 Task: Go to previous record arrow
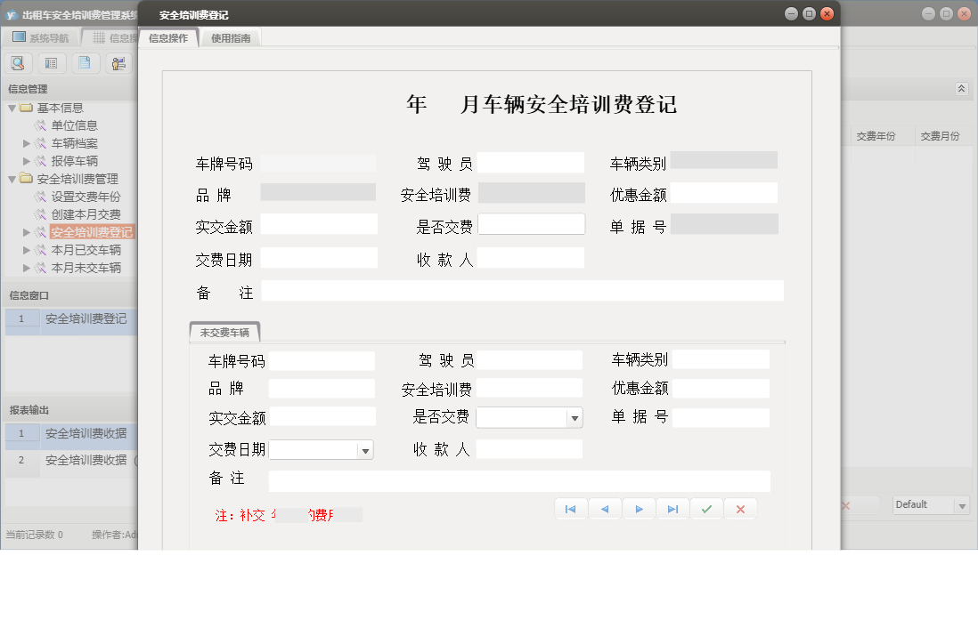(x=605, y=508)
